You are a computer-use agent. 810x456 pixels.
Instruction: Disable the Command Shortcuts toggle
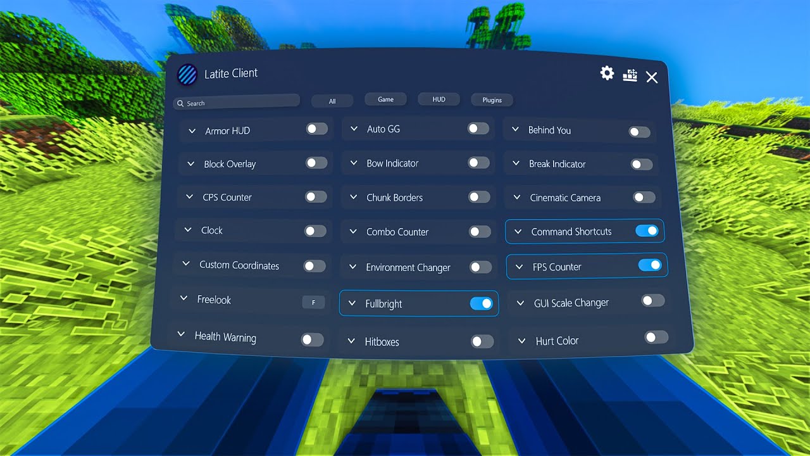click(x=647, y=231)
